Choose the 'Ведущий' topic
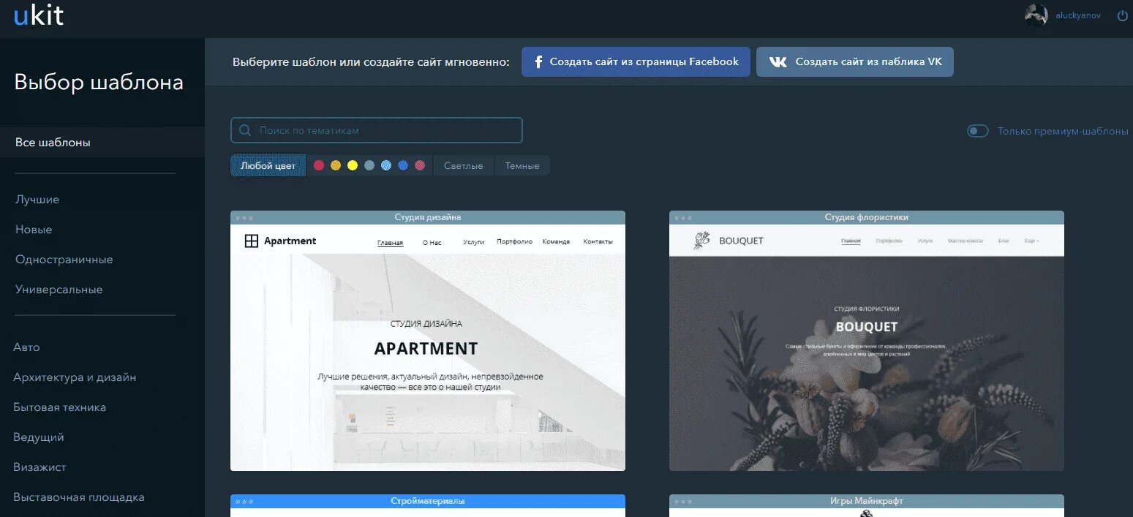The width and height of the screenshot is (1133, 517). 39,437
